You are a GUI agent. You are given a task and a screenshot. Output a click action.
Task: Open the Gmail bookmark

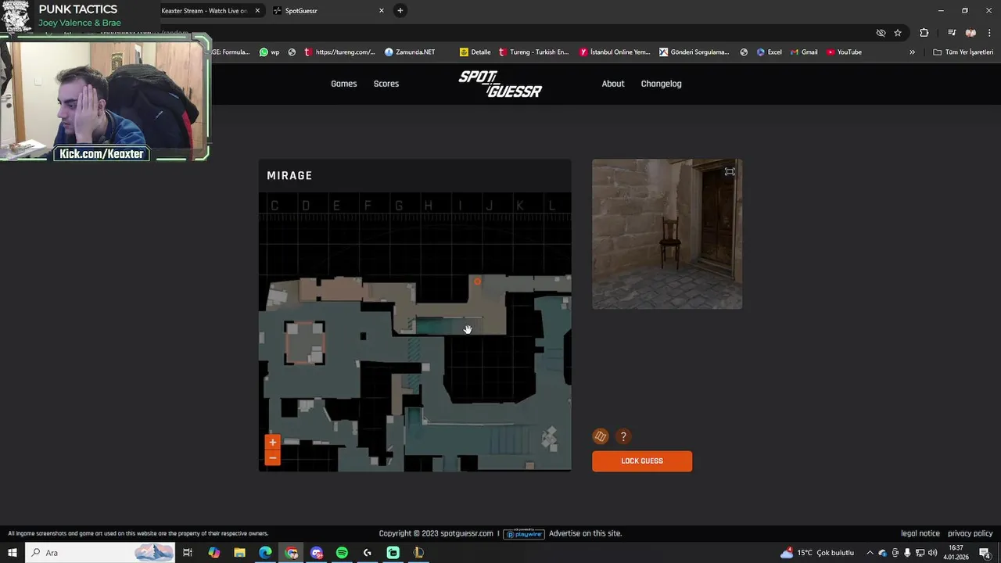pos(804,52)
